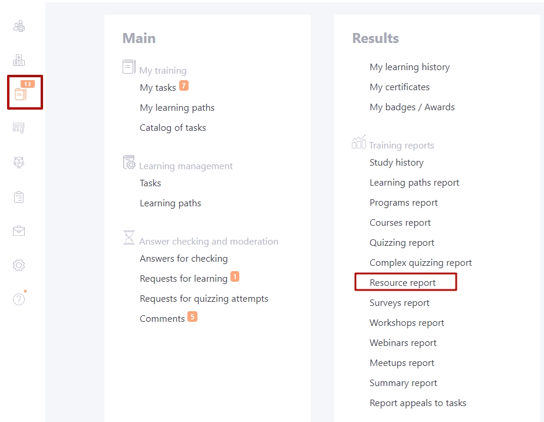Viewport: 544px width, 422px height.
Task: Select Answers for checking
Action: [183, 259]
